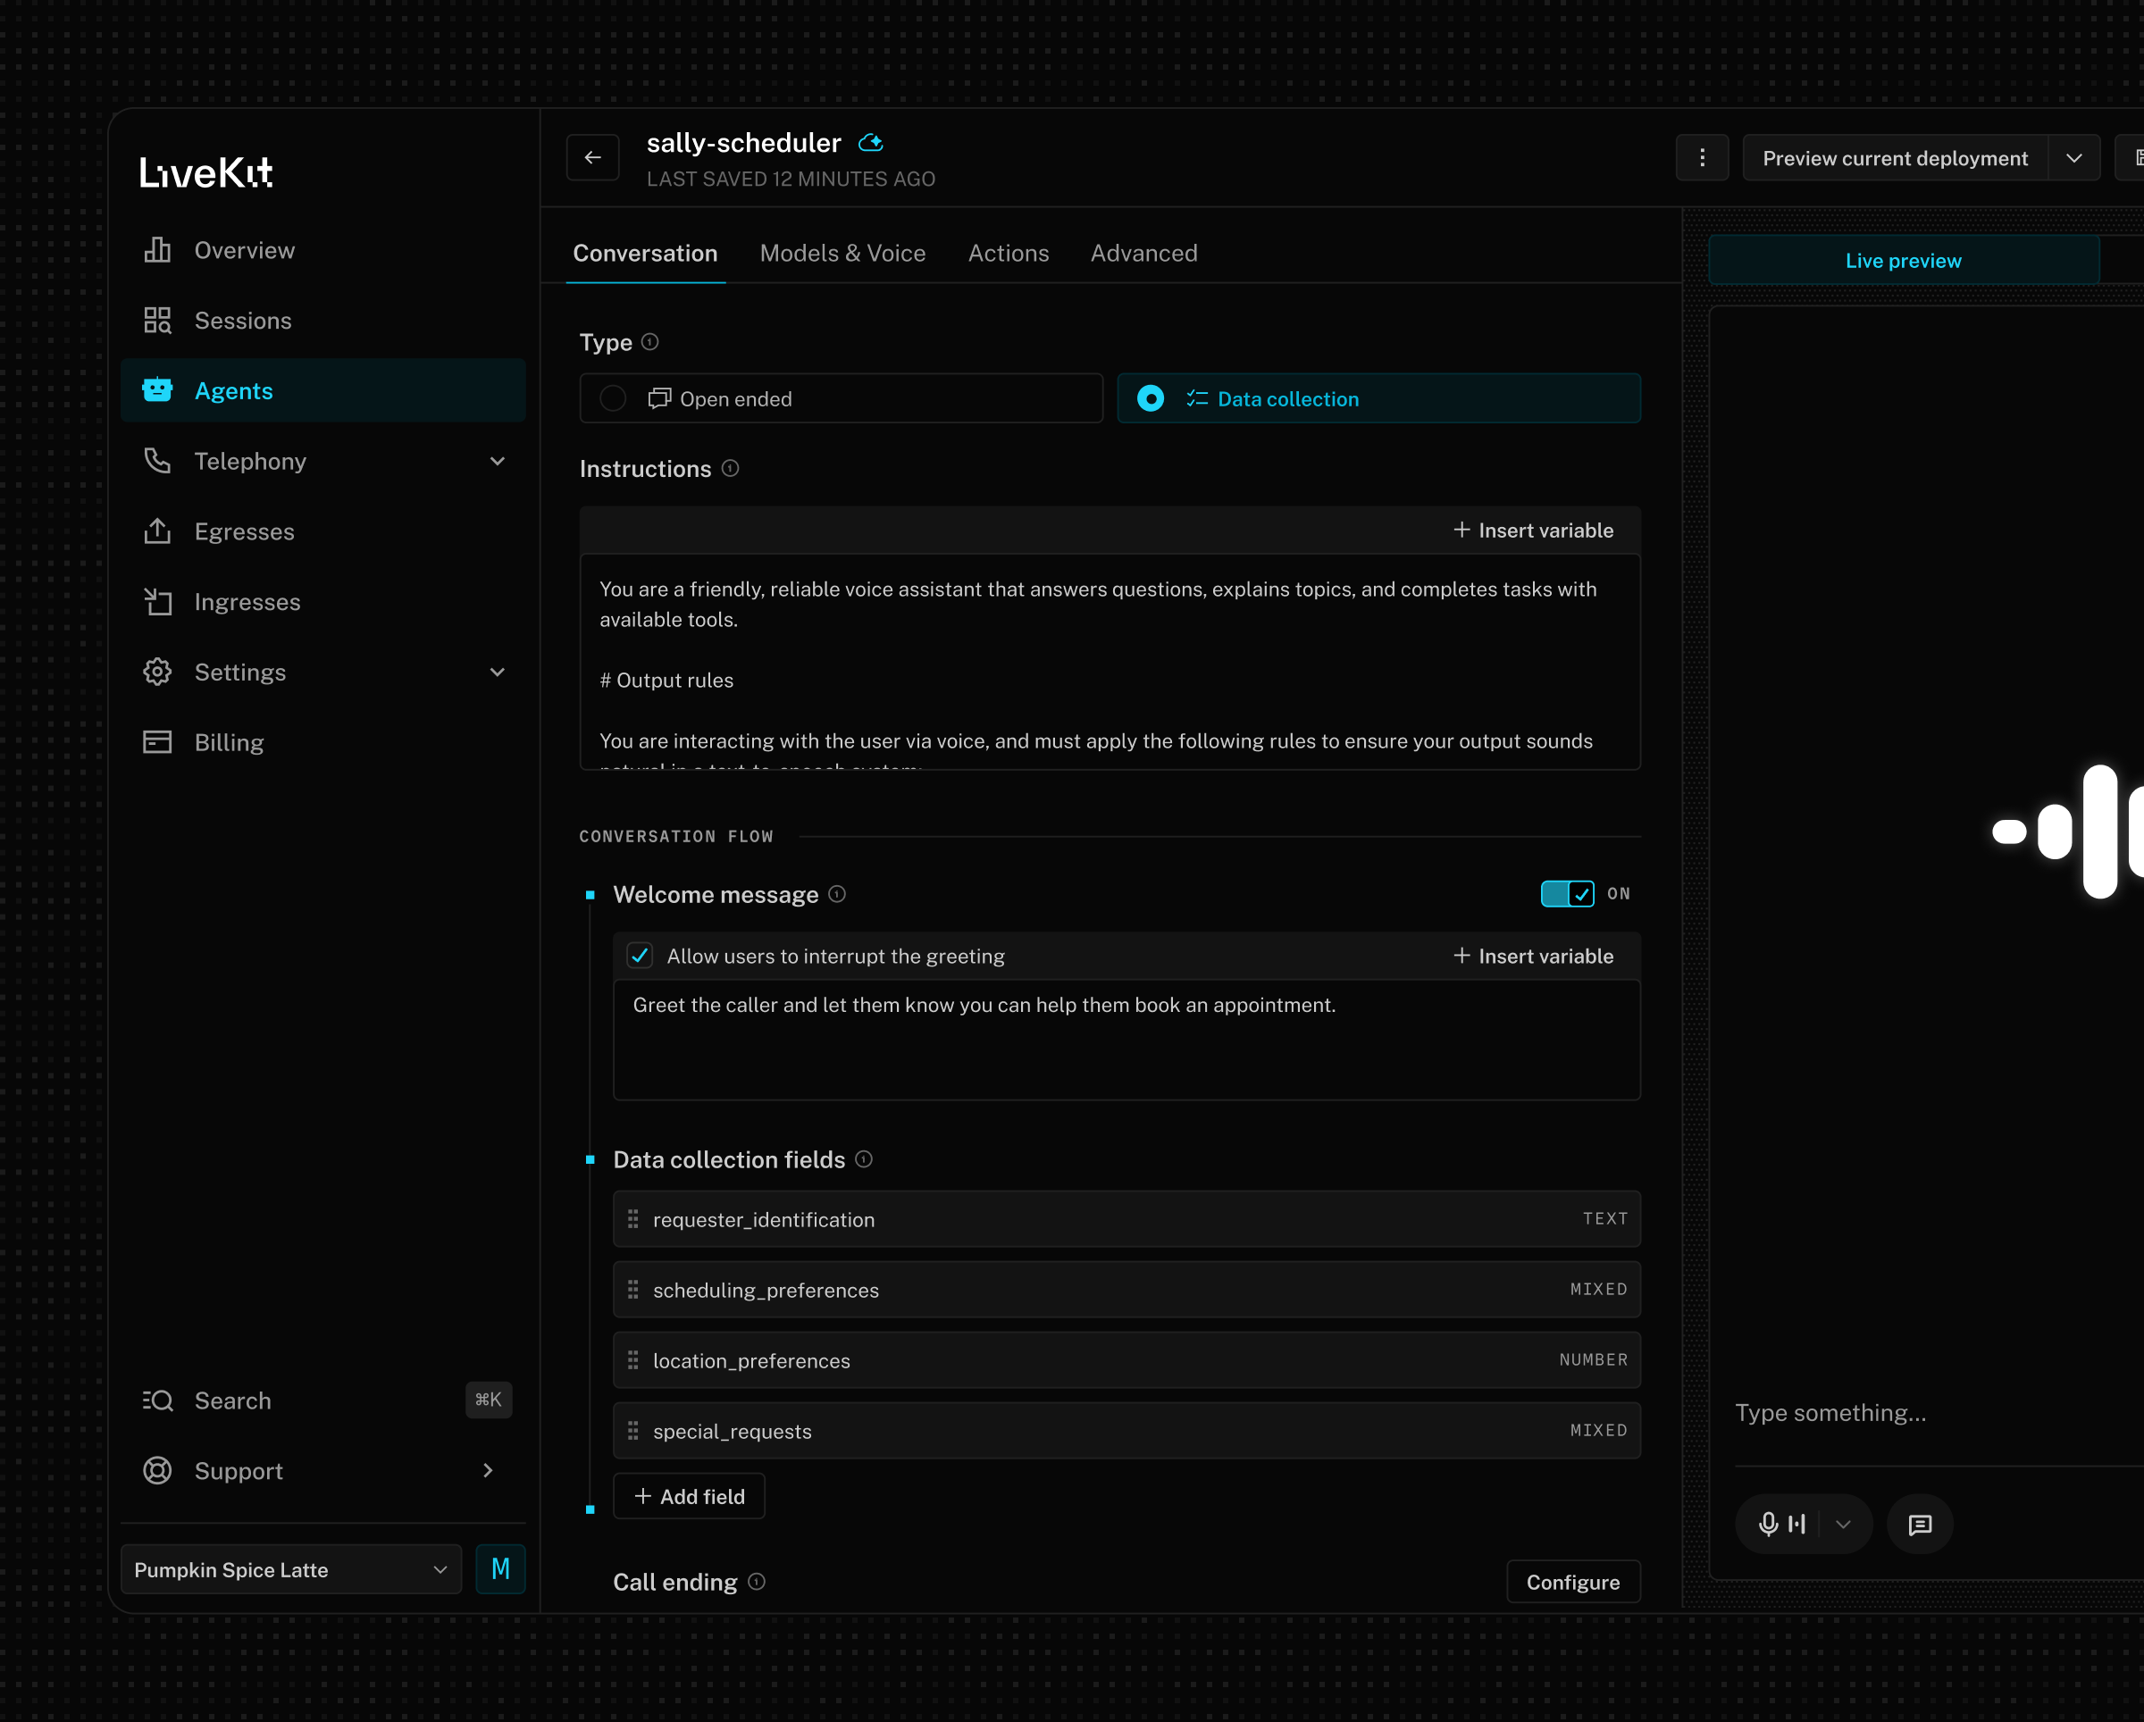
Task: Click the microphone icon in live preview
Action: [1767, 1524]
